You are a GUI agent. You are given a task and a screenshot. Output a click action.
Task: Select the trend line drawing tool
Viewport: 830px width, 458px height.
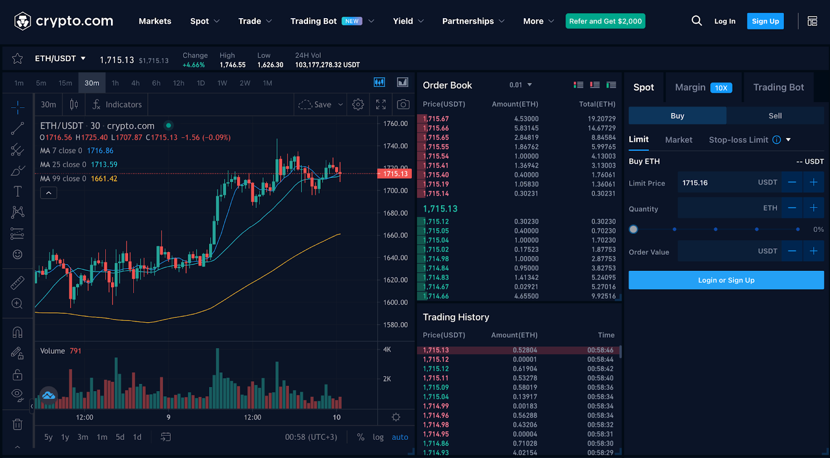coord(17,128)
